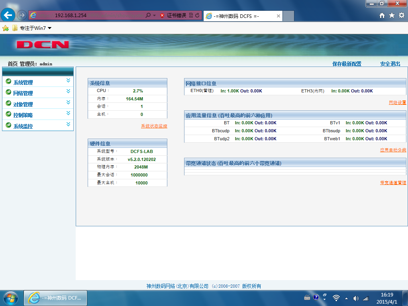The width and height of the screenshot is (408, 306).
Task: Click 保存最新配置 to save configuration
Action: 347,64
